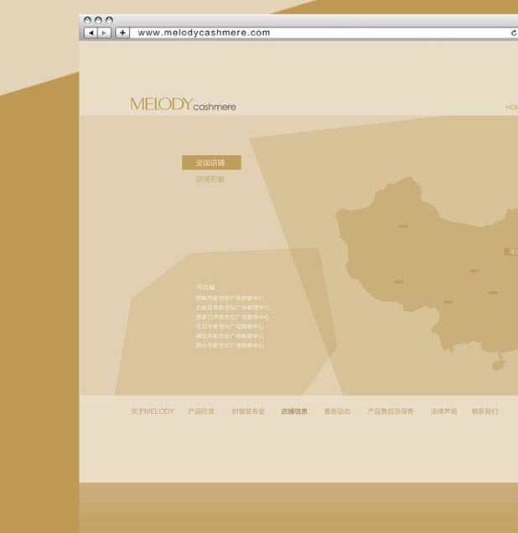Click the 石家庄市 store entry in the list

tap(232, 308)
